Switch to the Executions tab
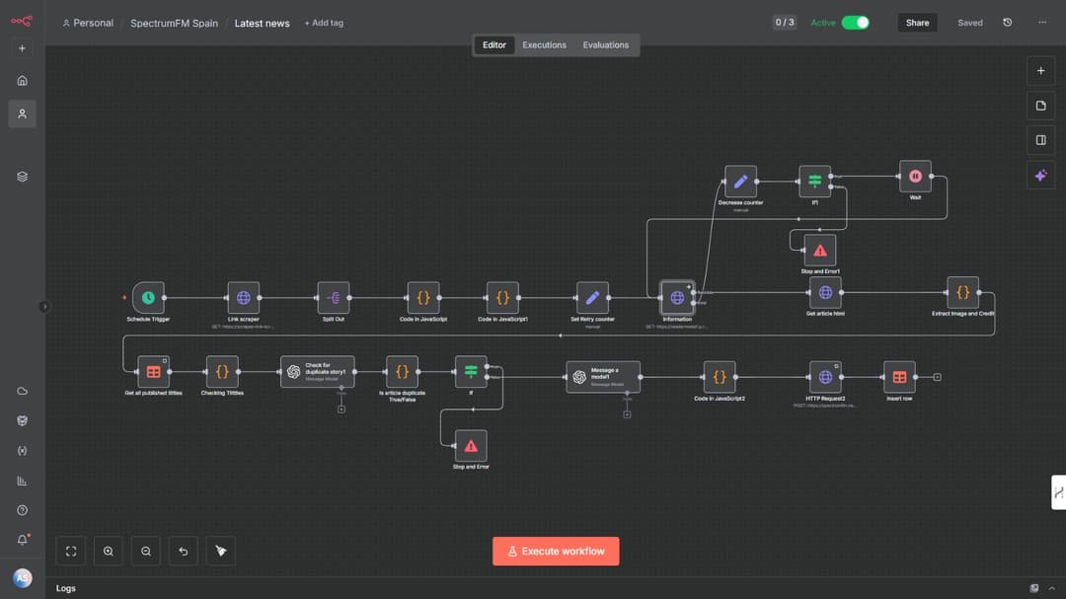Screen dimensions: 1066x599 click(544, 45)
